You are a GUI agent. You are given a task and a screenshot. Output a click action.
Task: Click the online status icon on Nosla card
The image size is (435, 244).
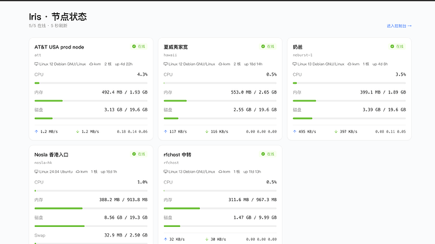(x=134, y=154)
